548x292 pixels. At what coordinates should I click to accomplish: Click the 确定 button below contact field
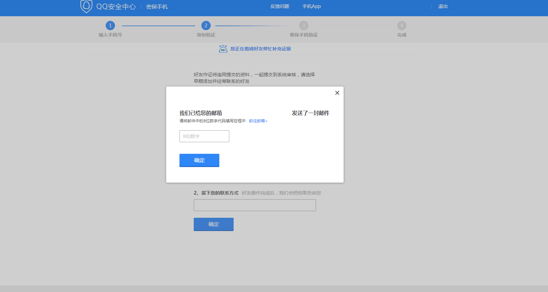tap(214, 224)
